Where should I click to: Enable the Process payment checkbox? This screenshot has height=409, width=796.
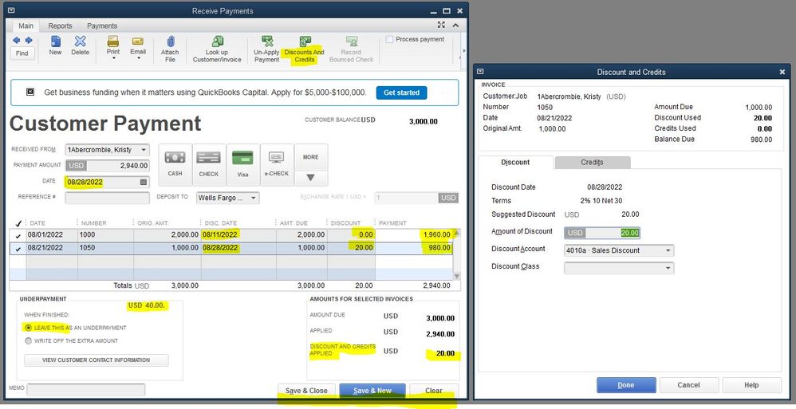(x=389, y=39)
